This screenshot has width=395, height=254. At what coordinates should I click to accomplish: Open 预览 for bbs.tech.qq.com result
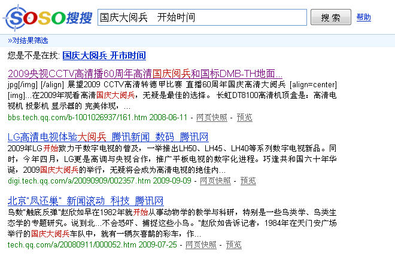click(x=244, y=118)
